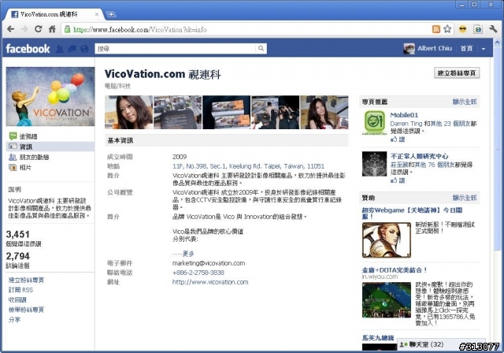The height and width of the screenshot is (353, 504).
Task: Click the search magnifier button
Action: point(261,49)
